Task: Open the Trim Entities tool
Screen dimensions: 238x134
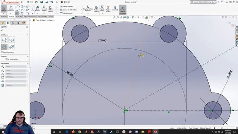Action: coord(38,9)
